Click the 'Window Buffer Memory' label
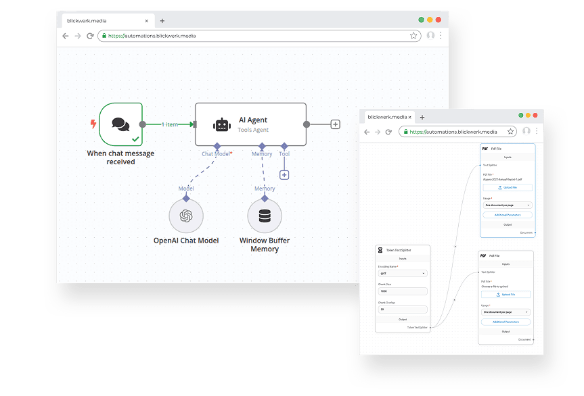Image resolution: width=584 pixels, height=396 pixels. pyautogui.click(x=265, y=245)
